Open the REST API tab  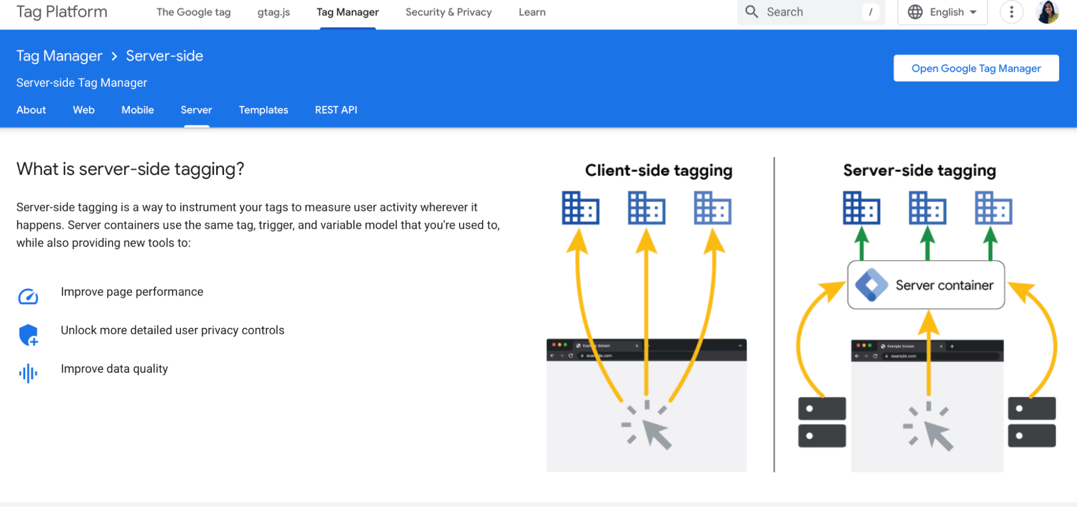tap(336, 110)
